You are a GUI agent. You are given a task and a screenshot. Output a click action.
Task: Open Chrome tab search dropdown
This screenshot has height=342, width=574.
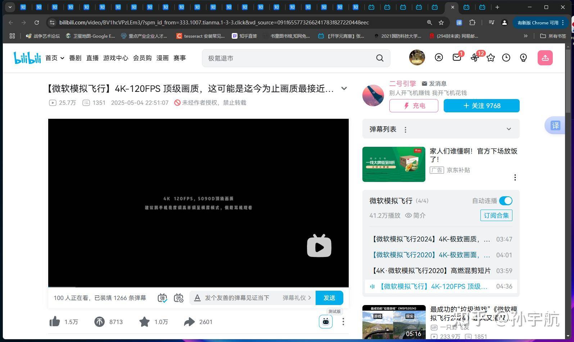[10, 7]
